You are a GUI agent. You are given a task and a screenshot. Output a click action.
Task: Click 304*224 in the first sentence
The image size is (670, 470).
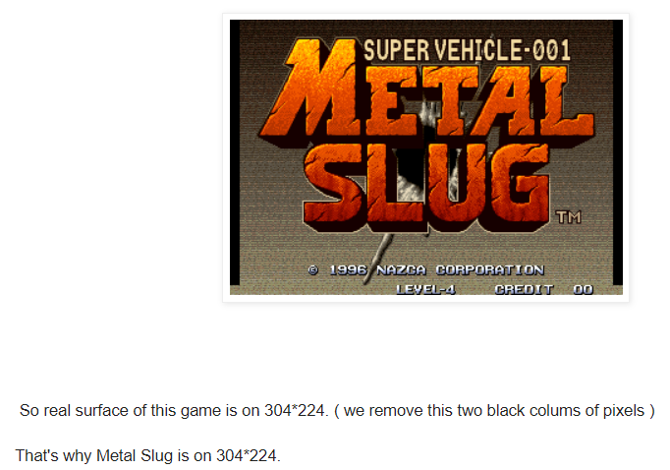pos(296,411)
